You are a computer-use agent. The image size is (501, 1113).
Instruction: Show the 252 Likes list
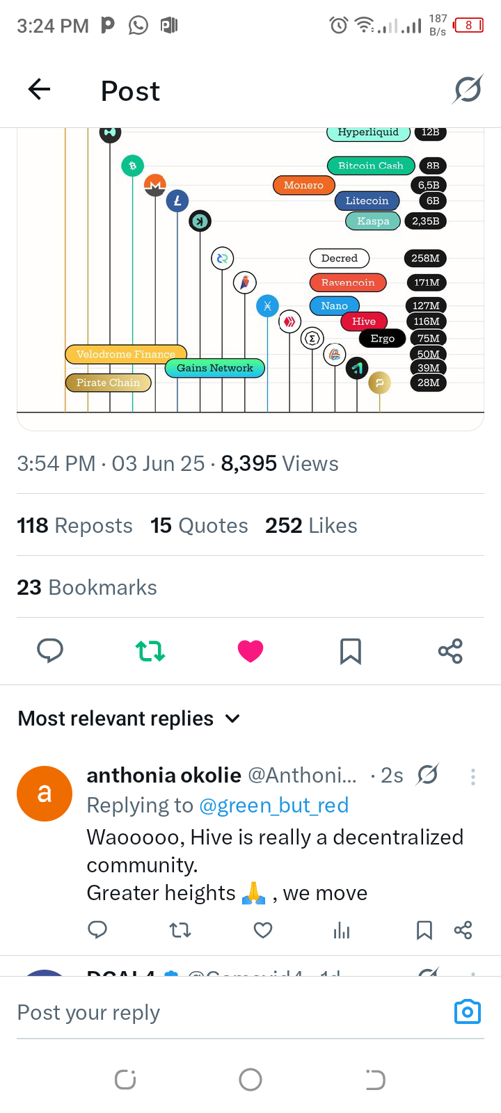click(x=311, y=525)
